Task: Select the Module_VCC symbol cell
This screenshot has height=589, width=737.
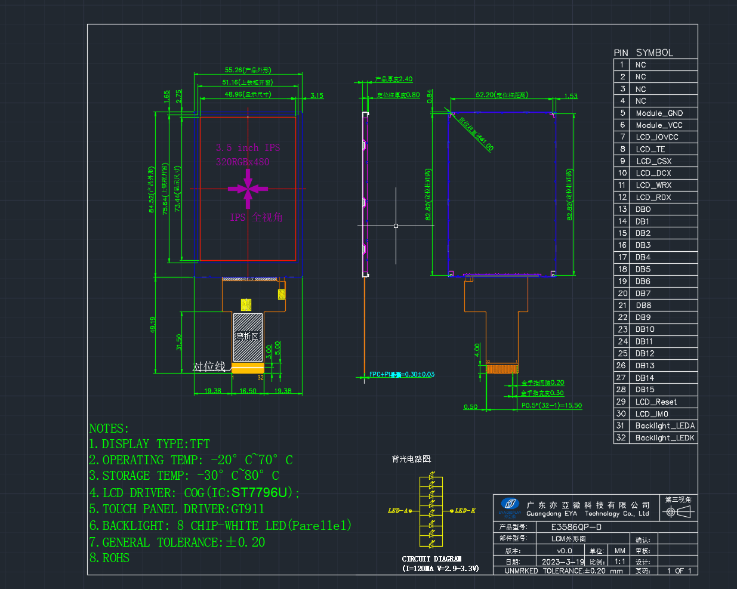Action: tap(664, 125)
